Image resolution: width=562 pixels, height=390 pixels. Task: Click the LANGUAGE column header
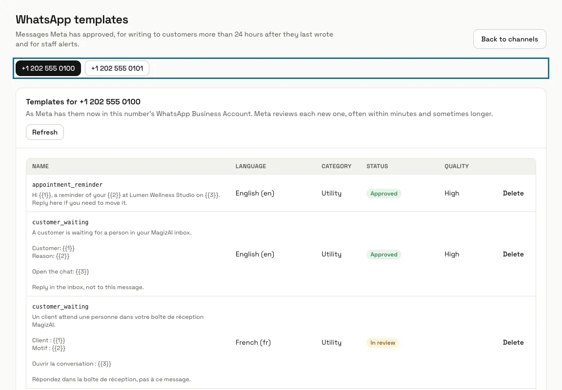[x=251, y=166]
